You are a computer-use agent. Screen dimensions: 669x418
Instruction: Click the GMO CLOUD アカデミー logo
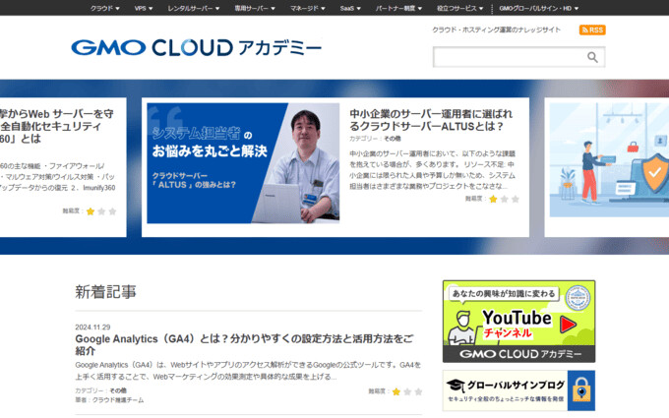[x=196, y=47]
